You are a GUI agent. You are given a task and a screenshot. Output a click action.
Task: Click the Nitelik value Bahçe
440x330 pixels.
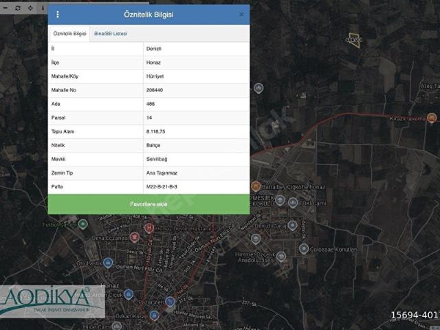coord(153,145)
